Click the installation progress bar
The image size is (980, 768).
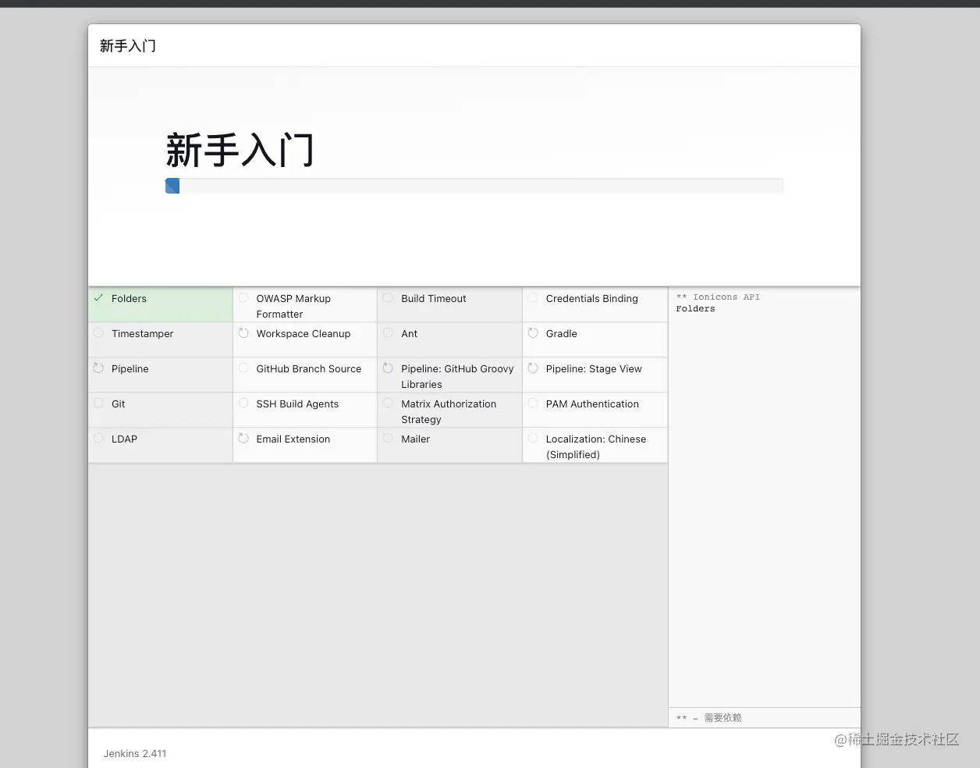(474, 186)
